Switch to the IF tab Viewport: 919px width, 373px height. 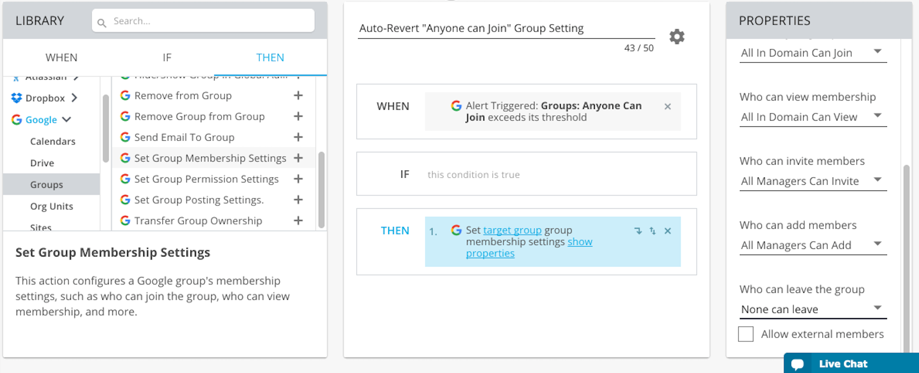(167, 57)
